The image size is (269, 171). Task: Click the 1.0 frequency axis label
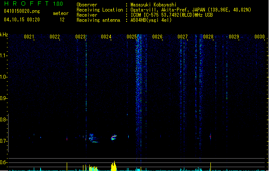[x=3, y=77]
